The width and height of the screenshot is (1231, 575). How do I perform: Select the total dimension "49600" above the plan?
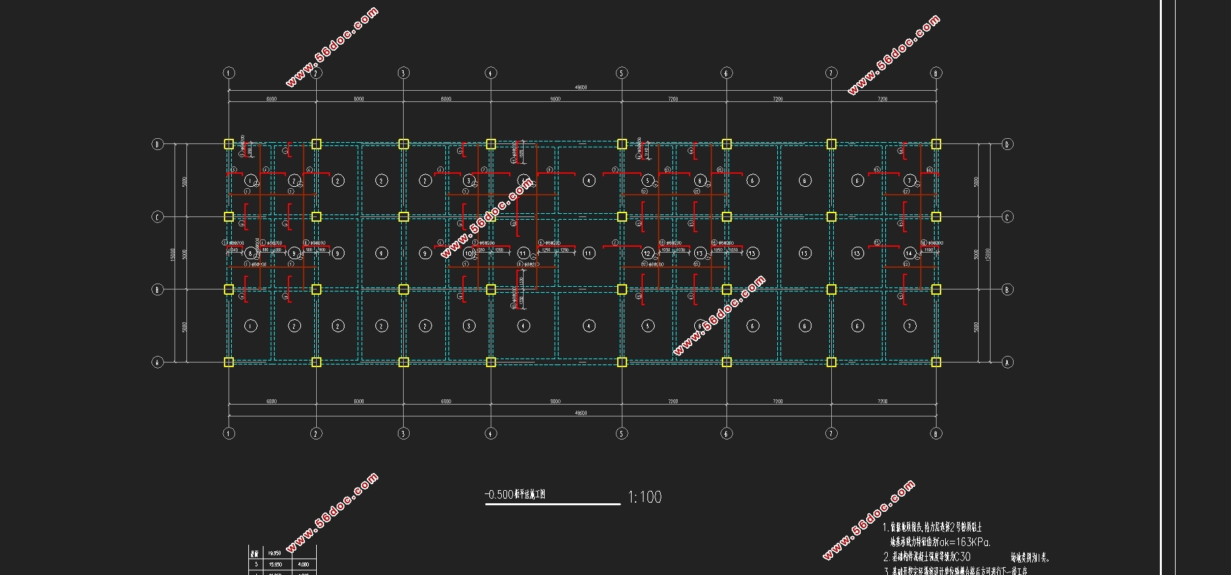click(x=581, y=87)
